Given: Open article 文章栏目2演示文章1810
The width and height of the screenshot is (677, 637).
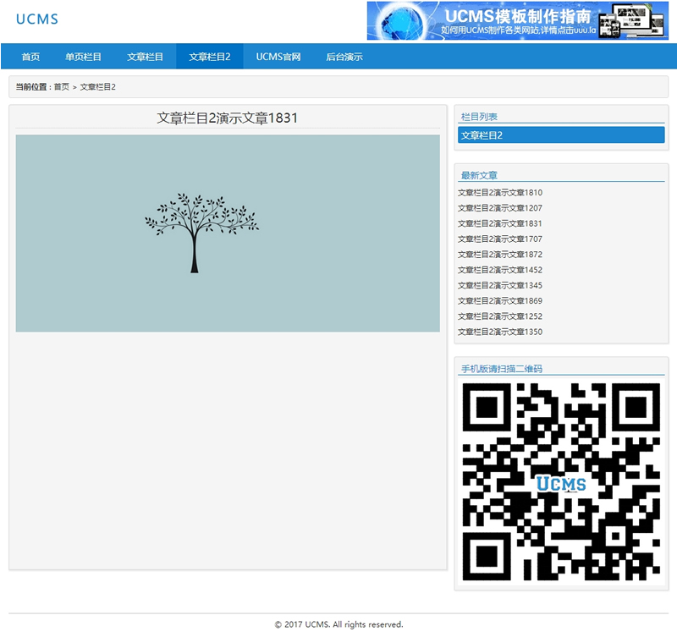Looking at the screenshot, I should click(500, 193).
